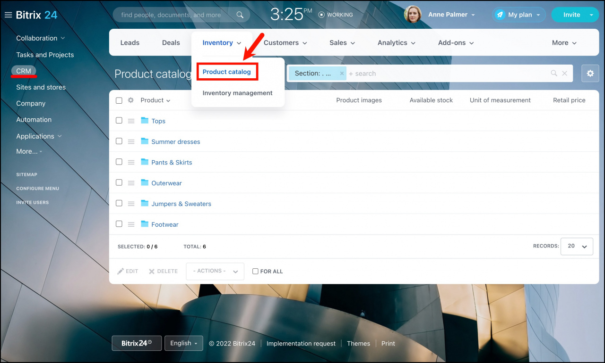Open the Leads tab
The image size is (605, 363).
tap(130, 43)
